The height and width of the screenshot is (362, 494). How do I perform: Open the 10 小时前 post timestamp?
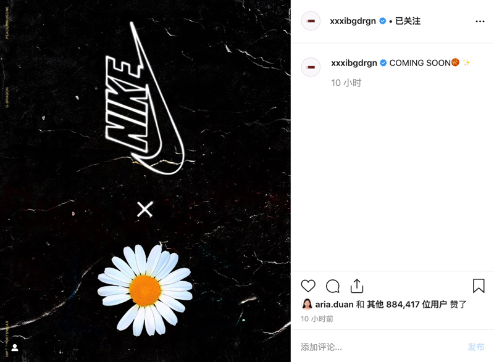[x=317, y=319]
